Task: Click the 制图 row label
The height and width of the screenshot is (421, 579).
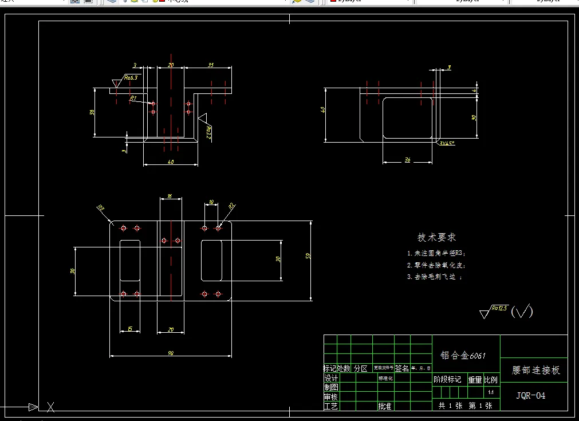Action: pyautogui.click(x=331, y=387)
